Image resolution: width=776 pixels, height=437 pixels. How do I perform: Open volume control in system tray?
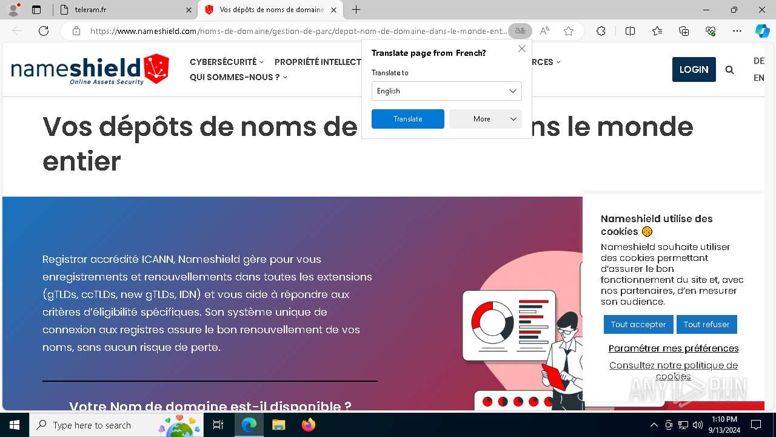pyautogui.click(x=698, y=425)
